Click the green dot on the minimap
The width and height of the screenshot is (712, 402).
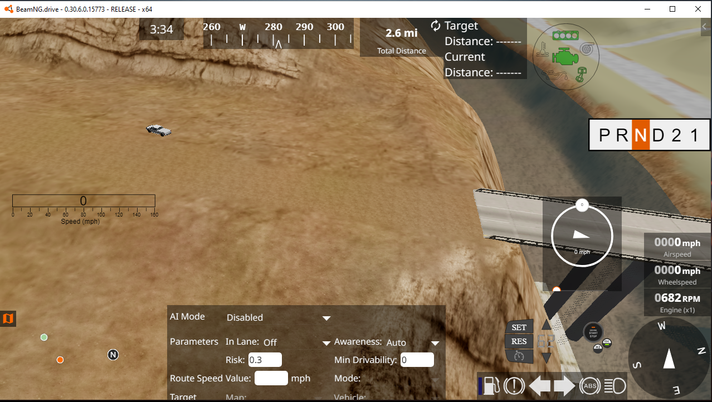click(x=44, y=337)
